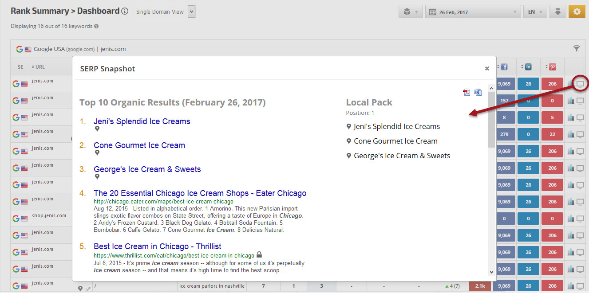Sort the table by URL column
The image size is (589, 293).
point(40,67)
